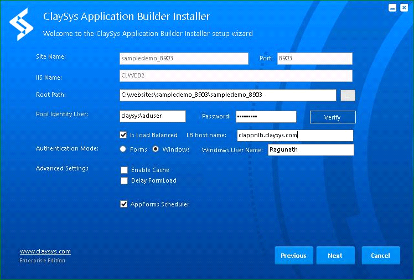The image size is (414, 280).
Task: Focus the Root Path text field
Action: coord(228,95)
